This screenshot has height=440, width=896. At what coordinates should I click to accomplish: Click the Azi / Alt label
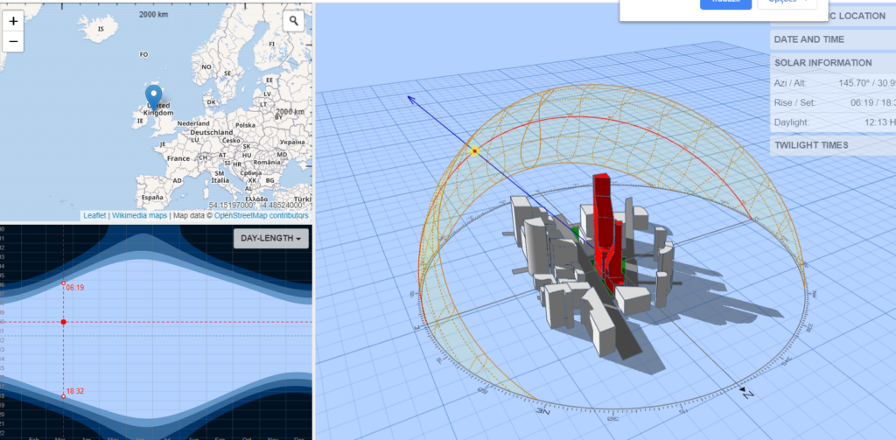(x=790, y=83)
